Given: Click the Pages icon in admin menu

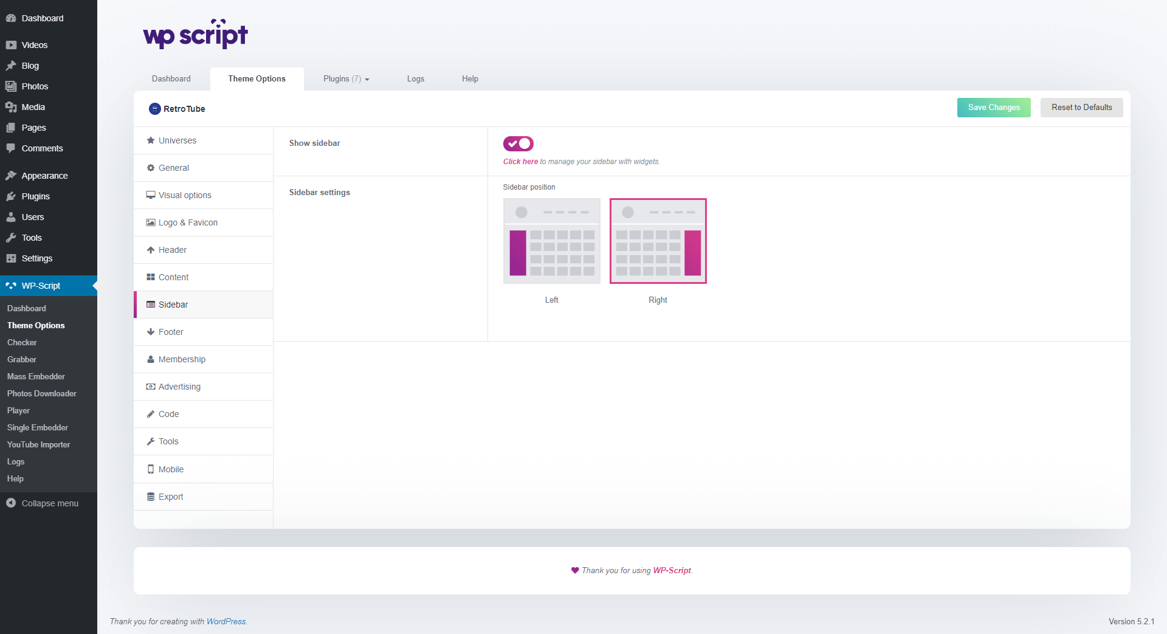Looking at the screenshot, I should (x=11, y=128).
